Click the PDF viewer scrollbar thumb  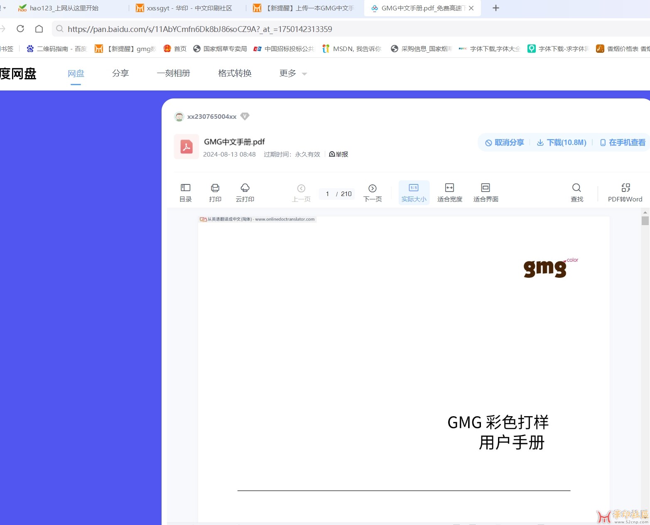pos(645,221)
